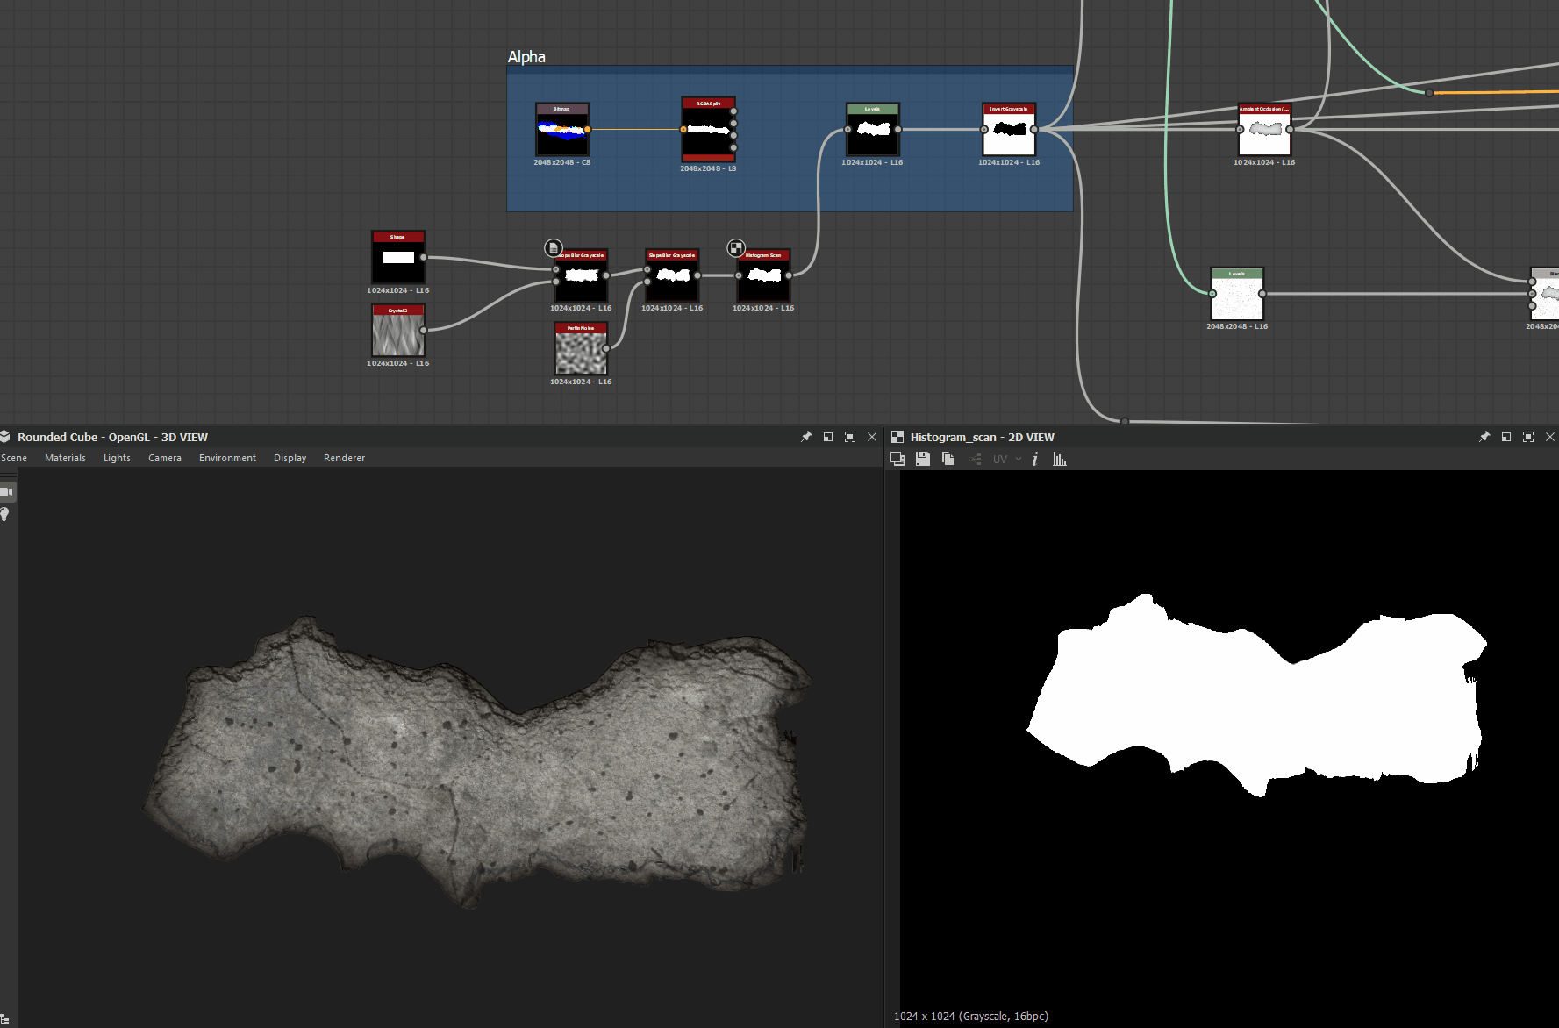Select the Perlin Noise node thumbnail
The image size is (1559, 1028).
581,353
